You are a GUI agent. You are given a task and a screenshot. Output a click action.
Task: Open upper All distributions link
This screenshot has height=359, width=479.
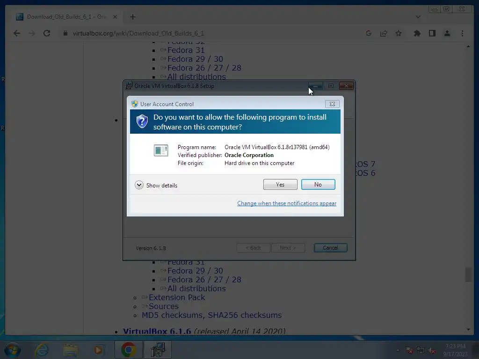pos(196,77)
